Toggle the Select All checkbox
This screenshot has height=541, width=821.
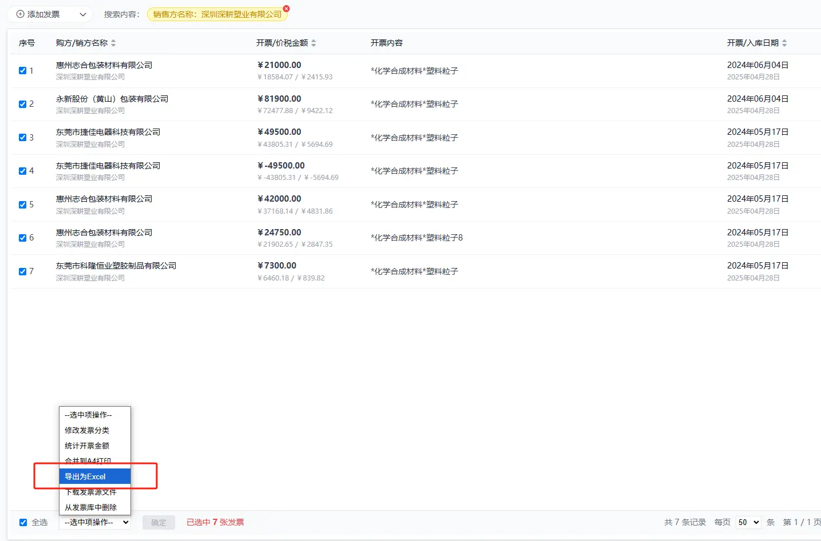pos(23,522)
